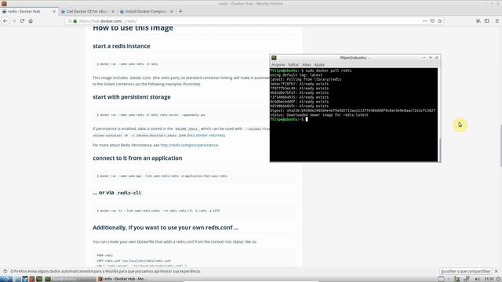Click the 21:31 clock in the system tray
This screenshot has height=282, width=502.
click(489, 279)
